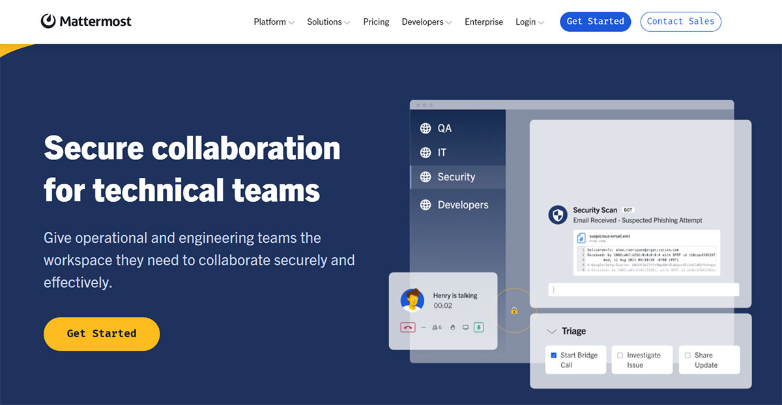
Task: Click Henry's avatar in call widget
Action: [413, 300]
